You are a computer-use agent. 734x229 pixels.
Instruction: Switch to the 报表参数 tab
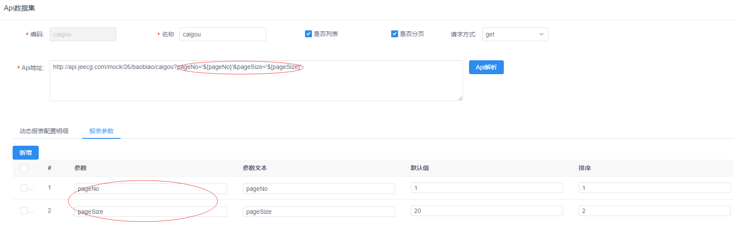click(101, 131)
